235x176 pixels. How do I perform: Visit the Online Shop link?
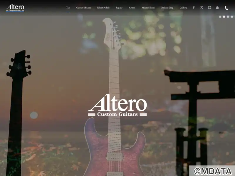point(167,8)
